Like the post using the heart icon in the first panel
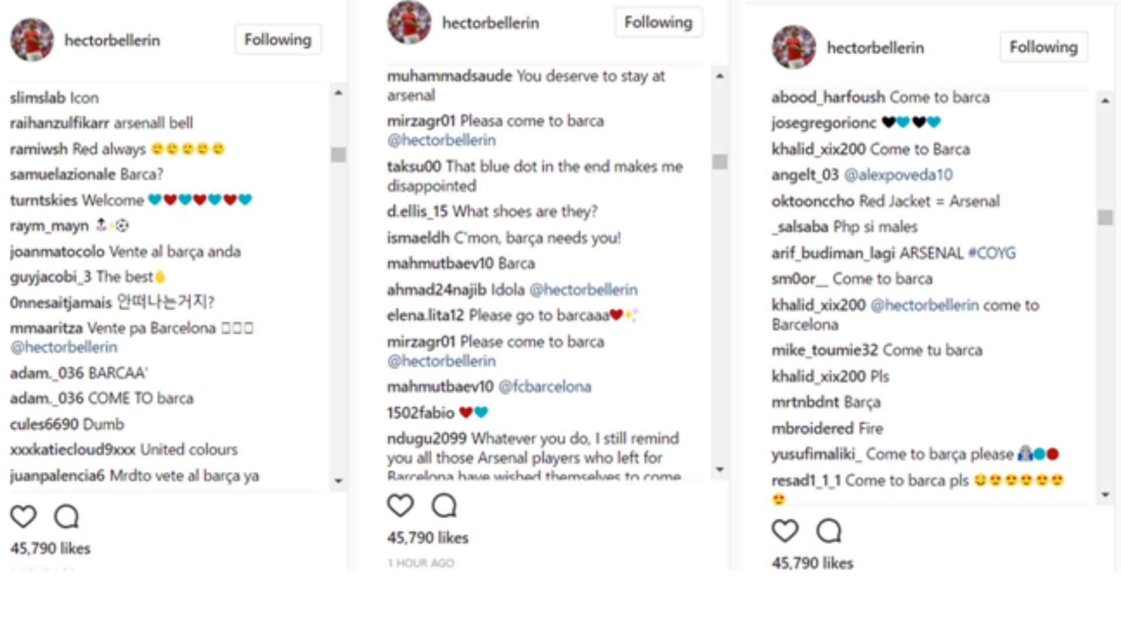 (x=24, y=516)
